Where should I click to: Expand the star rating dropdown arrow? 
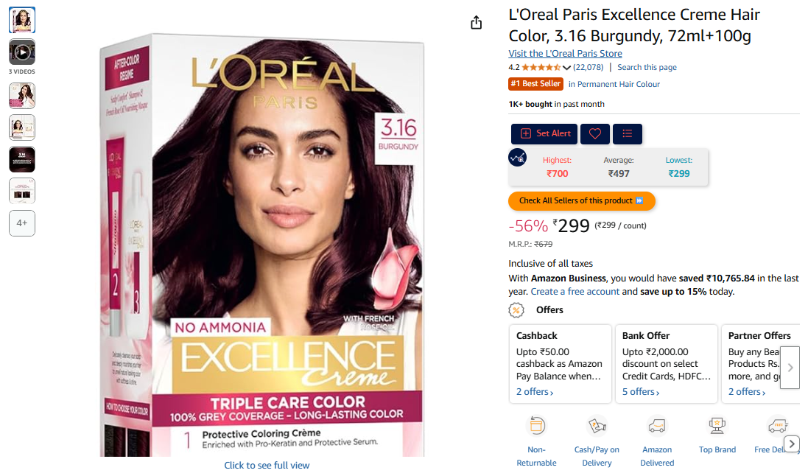coord(567,68)
